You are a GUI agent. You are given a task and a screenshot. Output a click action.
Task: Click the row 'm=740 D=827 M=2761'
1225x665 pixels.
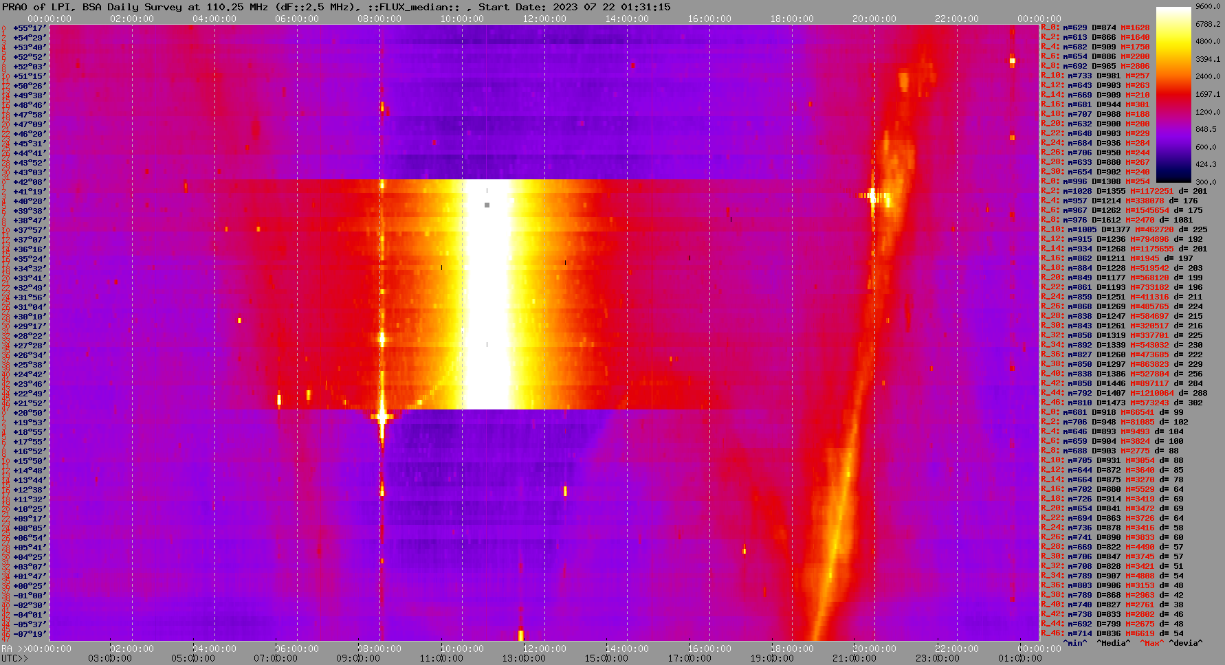click(1112, 605)
